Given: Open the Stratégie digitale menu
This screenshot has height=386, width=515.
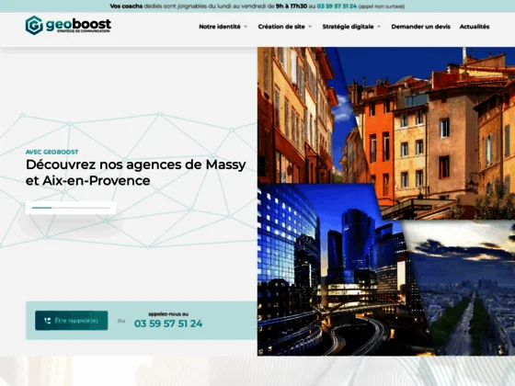Looking at the screenshot, I should 349,27.
